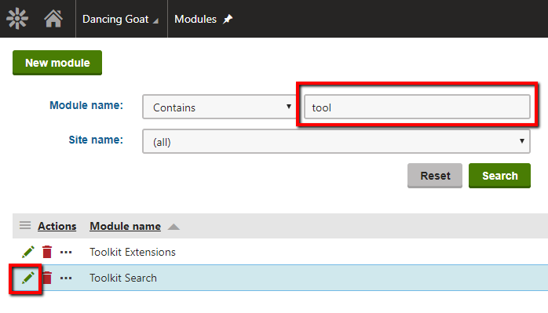This screenshot has width=548, height=313.
Task: Focus the module name text field
Action: 417,107
